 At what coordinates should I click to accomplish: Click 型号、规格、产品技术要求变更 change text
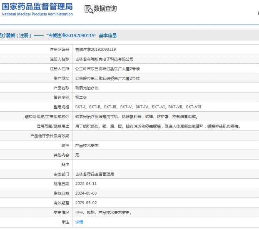(103, 212)
